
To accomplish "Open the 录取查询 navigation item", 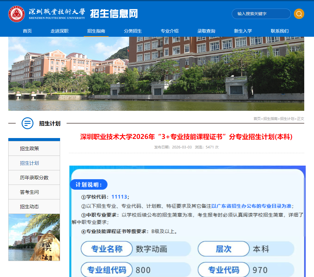I will pyautogui.click(x=207, y=31).
